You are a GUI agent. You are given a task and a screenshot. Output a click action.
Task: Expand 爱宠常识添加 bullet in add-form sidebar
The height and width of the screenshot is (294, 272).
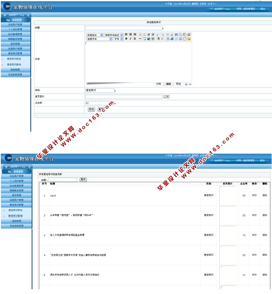click(x=2, y=59)
